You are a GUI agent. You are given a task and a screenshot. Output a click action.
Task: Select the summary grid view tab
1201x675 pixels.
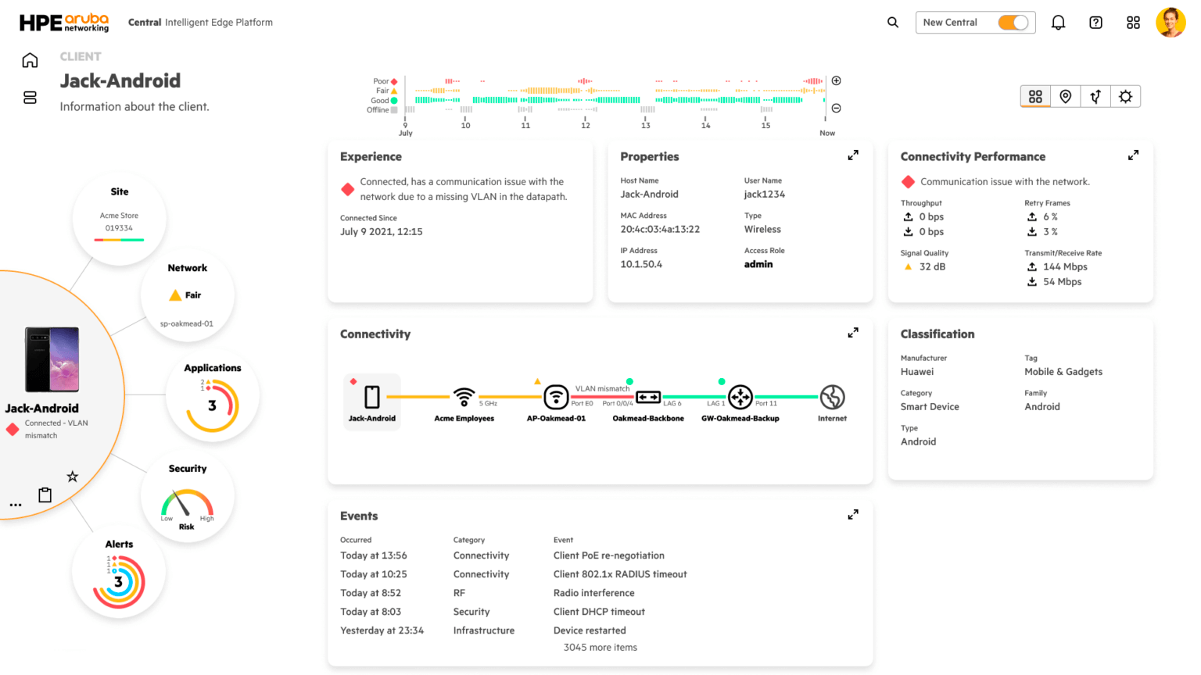1035,96
